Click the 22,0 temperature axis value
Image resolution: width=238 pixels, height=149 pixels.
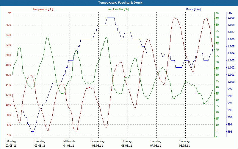point(8,45)
